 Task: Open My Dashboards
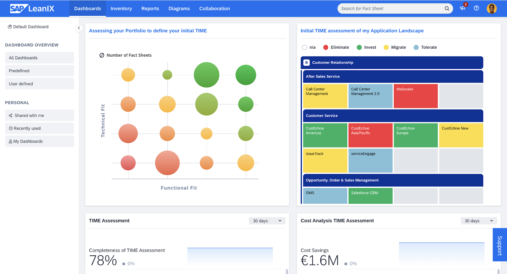point(39,141)
